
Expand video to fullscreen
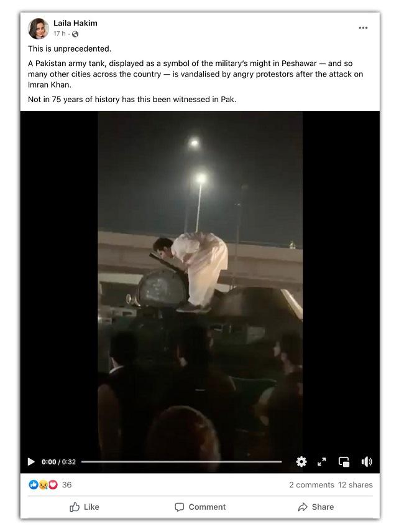[x=322, y=461]
